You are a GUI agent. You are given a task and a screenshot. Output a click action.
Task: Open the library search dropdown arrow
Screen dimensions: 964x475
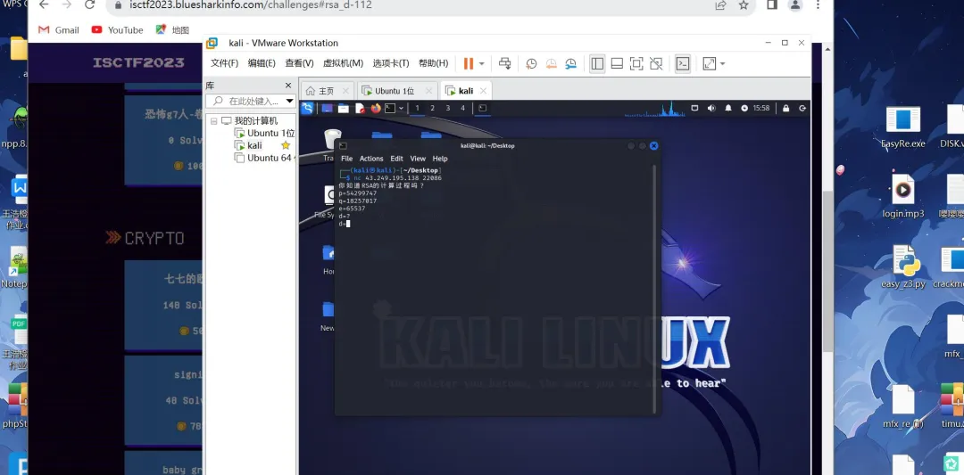(x=289, y=101)
